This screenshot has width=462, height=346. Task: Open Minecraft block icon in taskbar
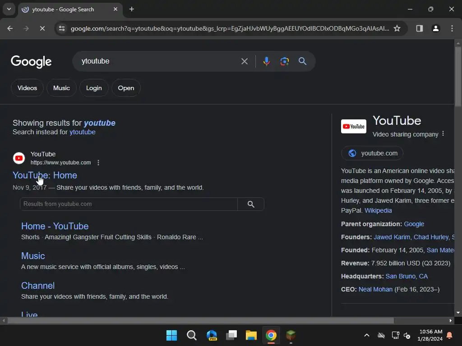(291, 335)
